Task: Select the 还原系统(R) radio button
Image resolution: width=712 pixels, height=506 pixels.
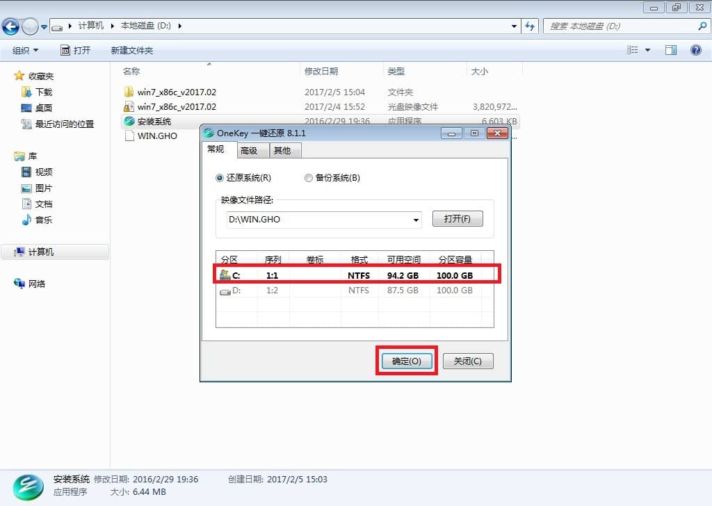Action: click(x=220, y=178)
